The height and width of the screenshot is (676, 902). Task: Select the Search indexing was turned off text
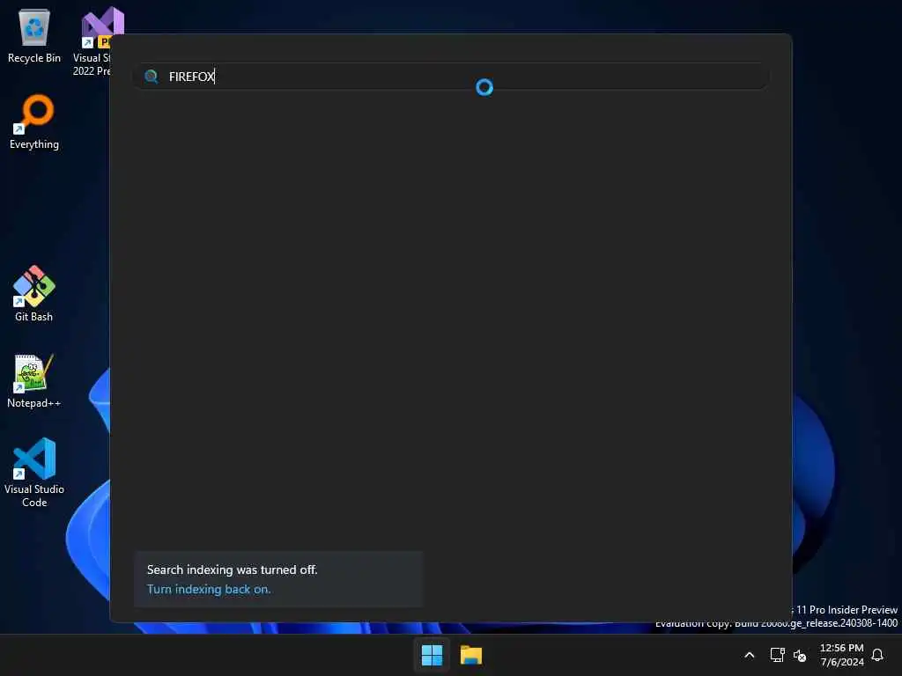(x=232, y=569)
